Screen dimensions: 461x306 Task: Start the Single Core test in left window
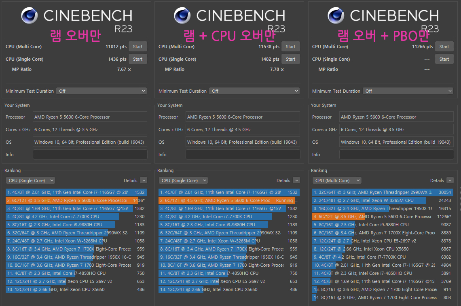pos(137,59)
